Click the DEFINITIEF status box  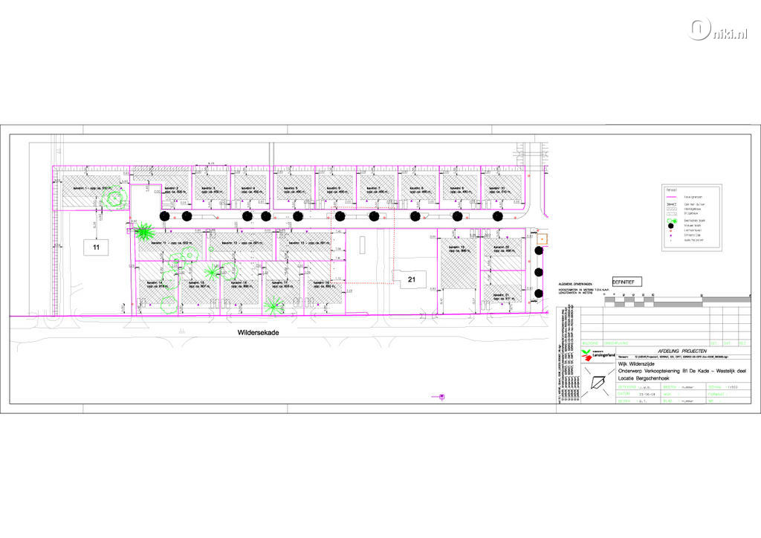point(626,282)
